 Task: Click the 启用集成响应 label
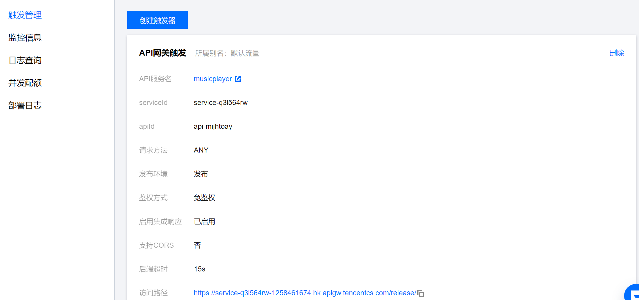(160, 222)
